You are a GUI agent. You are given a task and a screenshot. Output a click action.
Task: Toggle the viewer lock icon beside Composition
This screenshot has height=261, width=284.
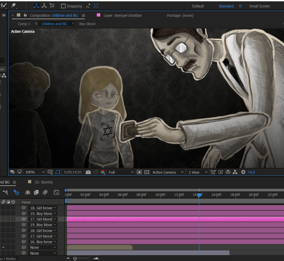click(x=25, y=16)
